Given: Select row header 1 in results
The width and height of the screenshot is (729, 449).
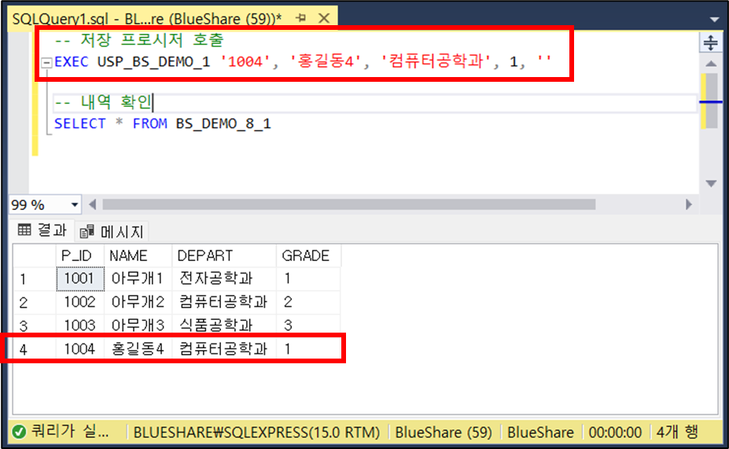Looking at the screenshot, I should pyautogui.click(x=35, y=279).
